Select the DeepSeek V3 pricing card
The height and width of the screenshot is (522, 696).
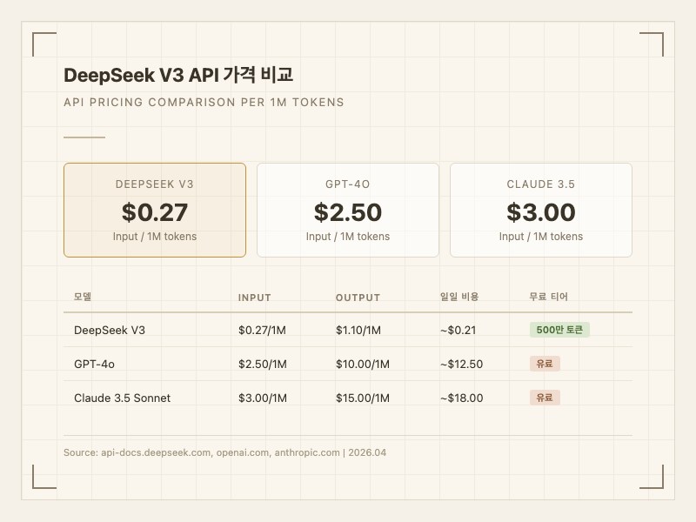[155, 210]
